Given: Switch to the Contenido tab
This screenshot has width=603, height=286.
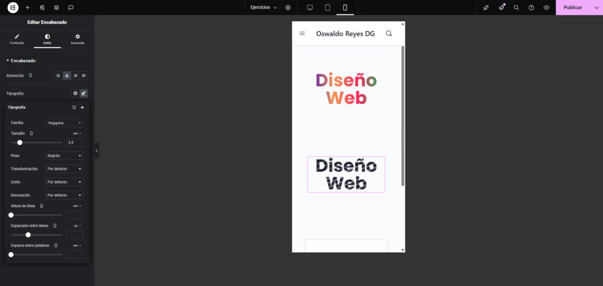Looking at the screenshot, I should pyautogui.click(x=17, y=39).
